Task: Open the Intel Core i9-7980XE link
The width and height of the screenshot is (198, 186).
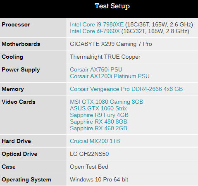Action: [x=97, y=24]
